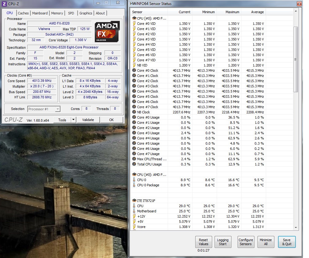Click gauge icon for Core #5 Usage
309x258 pixels.
[134, 143]
